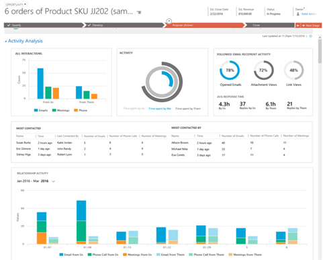This screenshot has height=260, width=323.
Task: Click owner person icon
Action: point(298,14)
